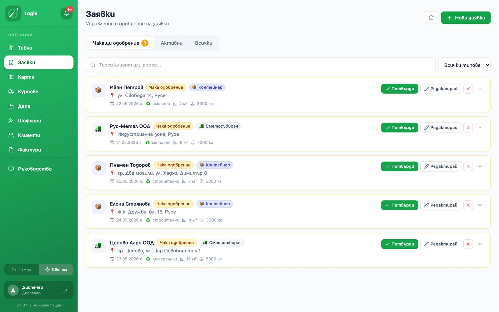The width and height of the screenshot is (499, 312).
Task: Click the truck icon of Рус-Метал ООД
Action: (x=98, y=129)
